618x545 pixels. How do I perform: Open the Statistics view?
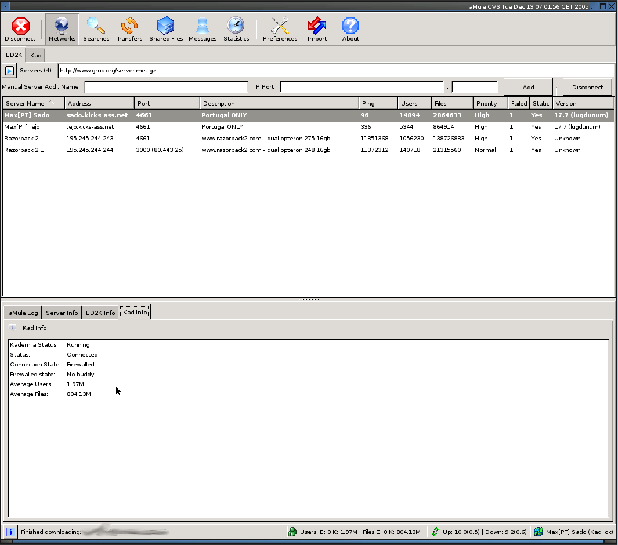pyautogui.click(x=236, y=29)
